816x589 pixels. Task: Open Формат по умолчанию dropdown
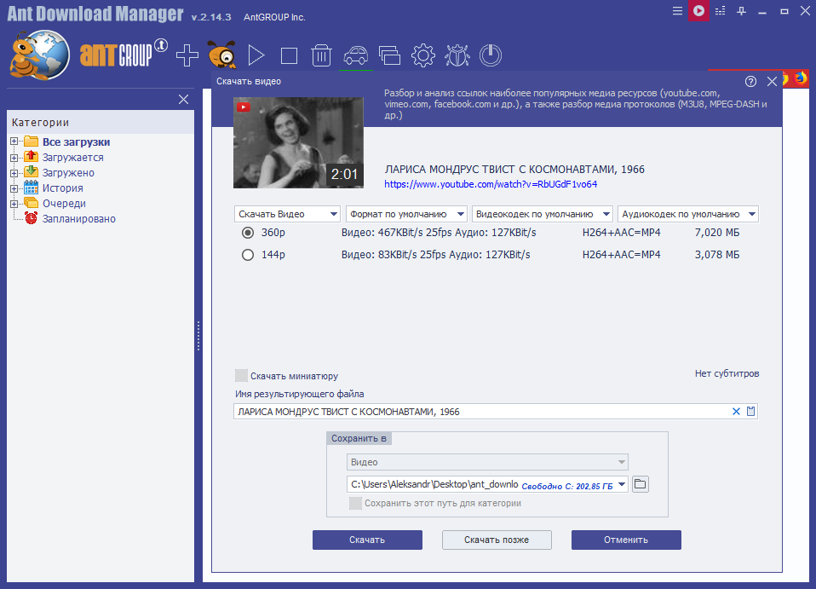point(406,214)
